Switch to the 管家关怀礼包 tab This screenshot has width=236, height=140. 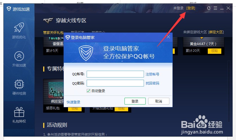click(53, 32)
